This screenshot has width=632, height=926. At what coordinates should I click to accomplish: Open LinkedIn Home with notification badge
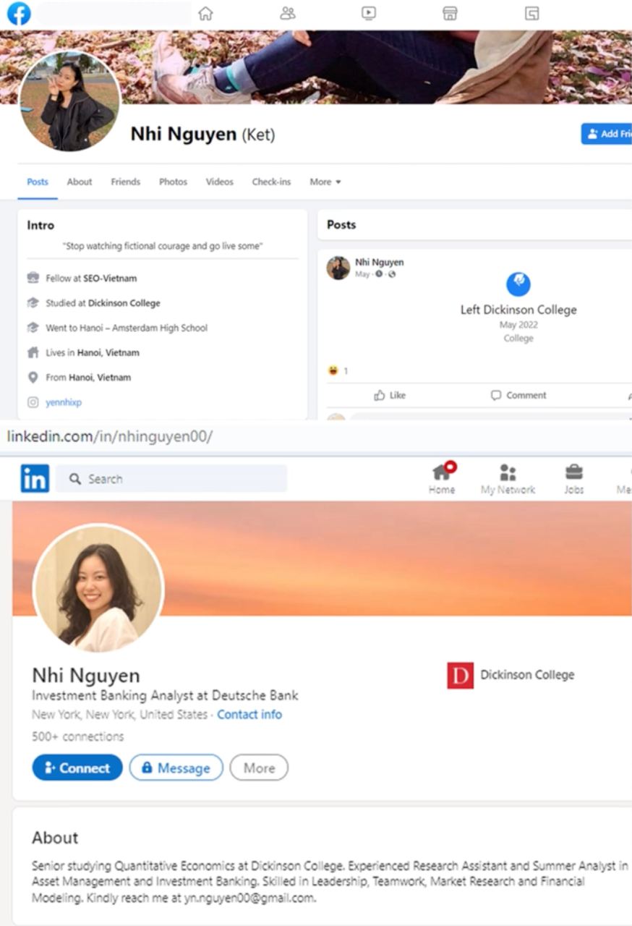(x=442, y=479)
